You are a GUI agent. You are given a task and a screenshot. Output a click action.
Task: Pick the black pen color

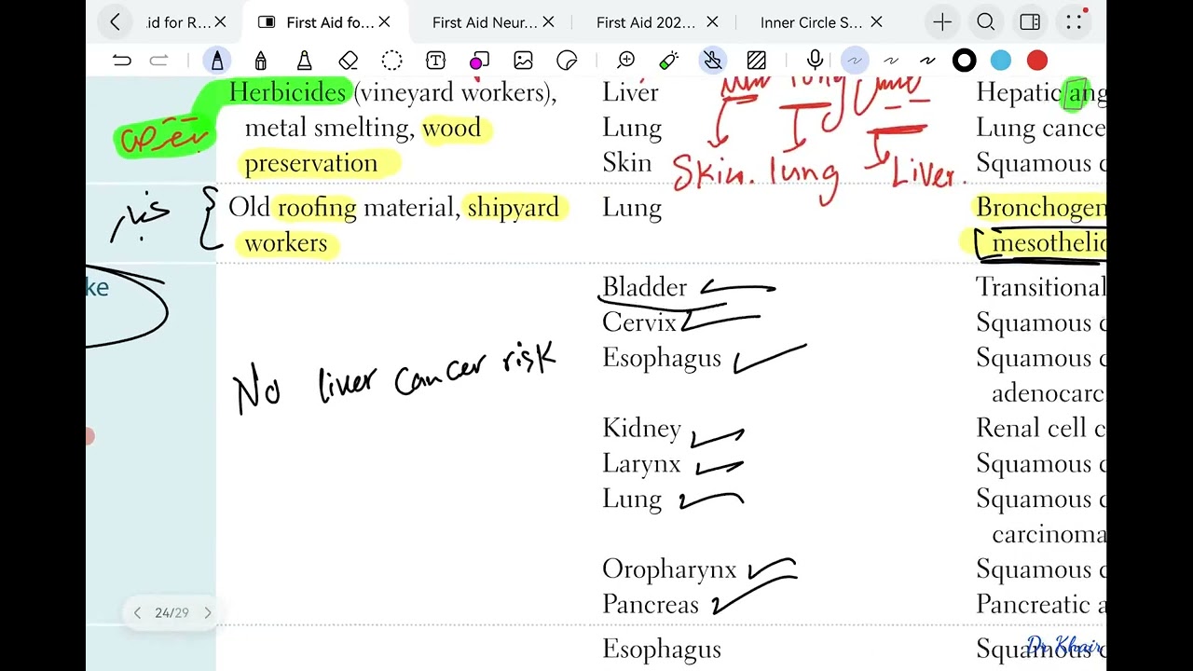(x=965, y=61)
